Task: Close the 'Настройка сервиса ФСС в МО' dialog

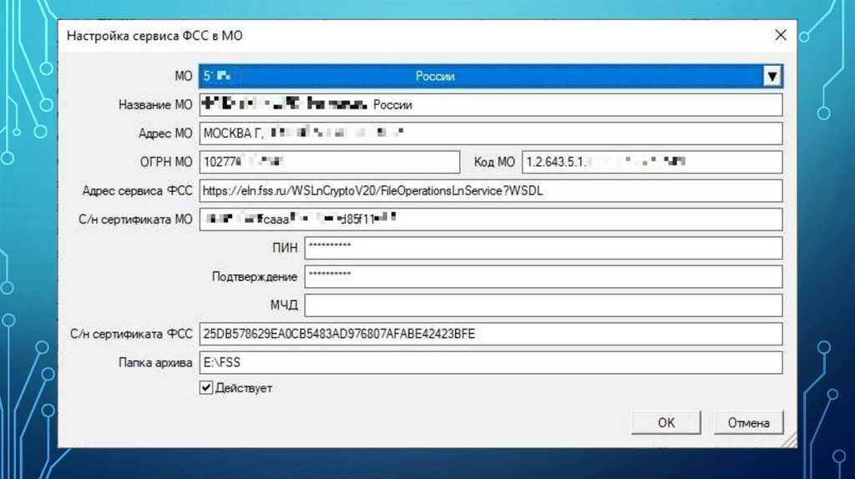Action: point(780,35)
